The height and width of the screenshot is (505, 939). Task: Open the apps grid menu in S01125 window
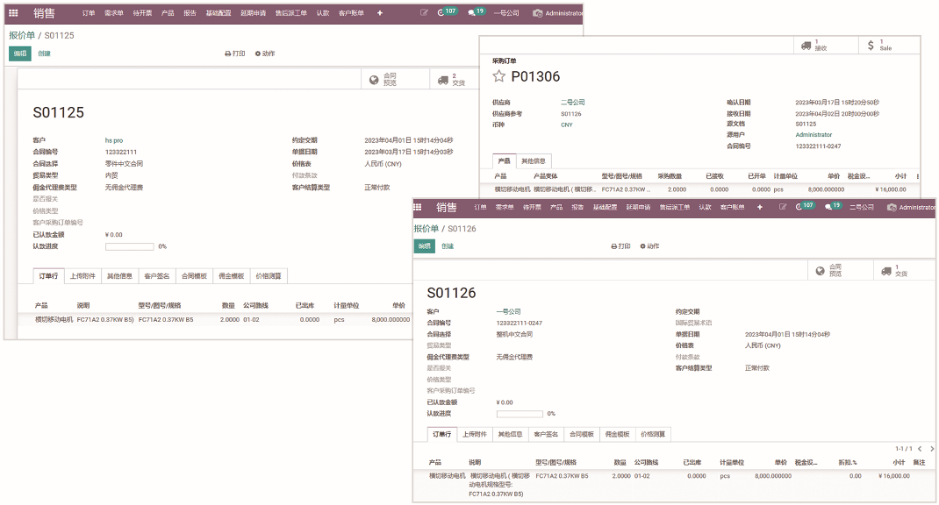13,13
